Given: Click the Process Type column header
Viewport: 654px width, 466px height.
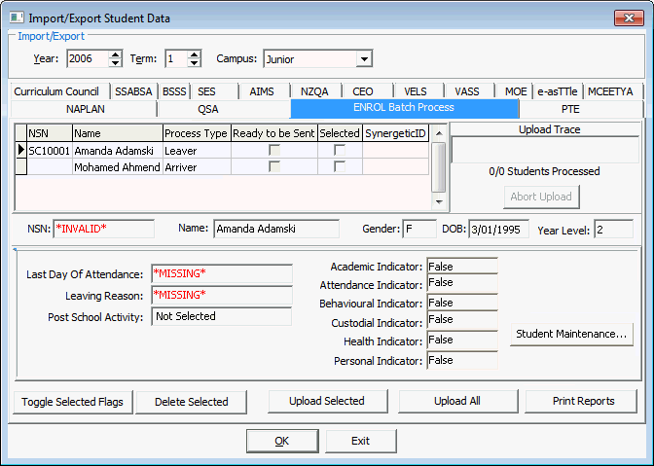Looking at the screenshot, I should click(x=197, y=133).
